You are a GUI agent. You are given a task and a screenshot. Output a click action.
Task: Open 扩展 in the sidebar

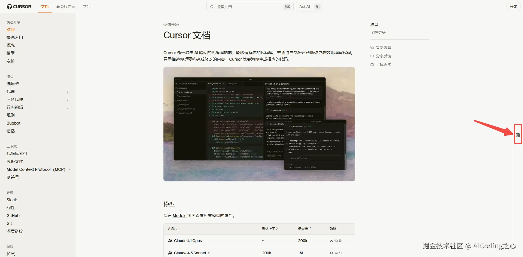pos(11,254)
